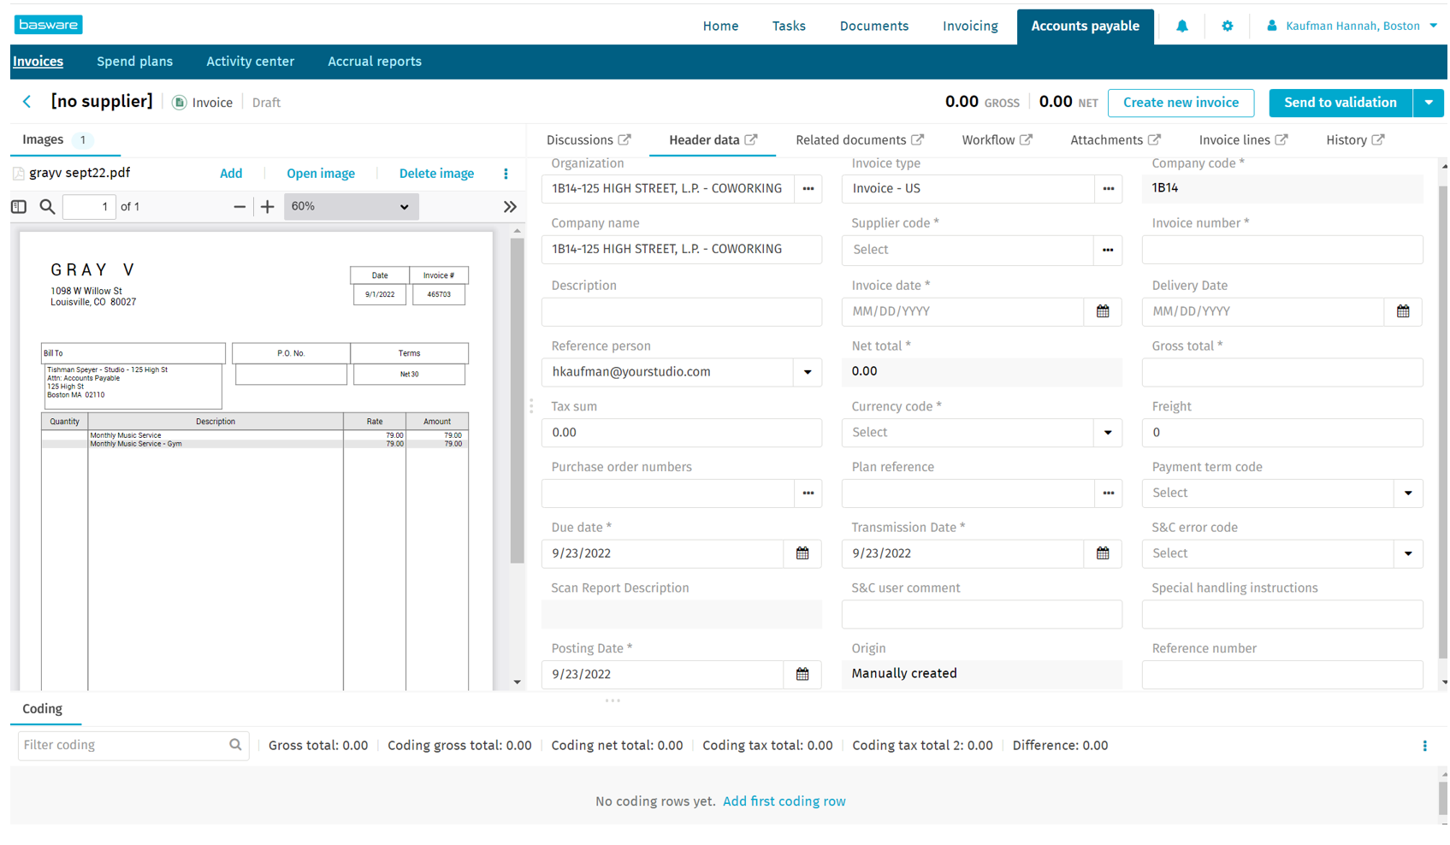Open the Due date calendar picker
Image resolution: width=1450 pixels, height=845 pixels.
click(x=802, y=553)
